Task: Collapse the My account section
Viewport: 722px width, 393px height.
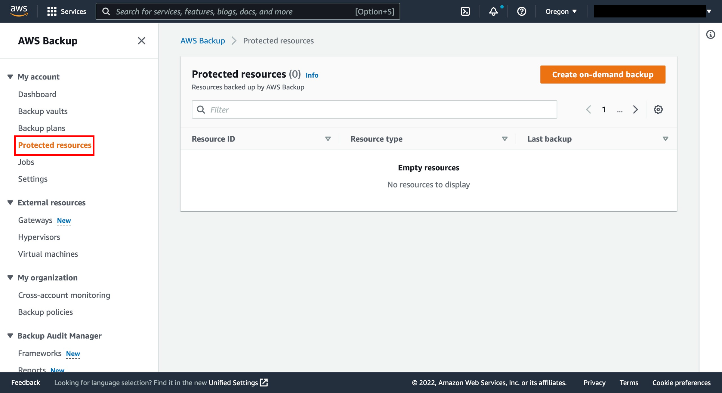Action: click(x=10, y=77)
